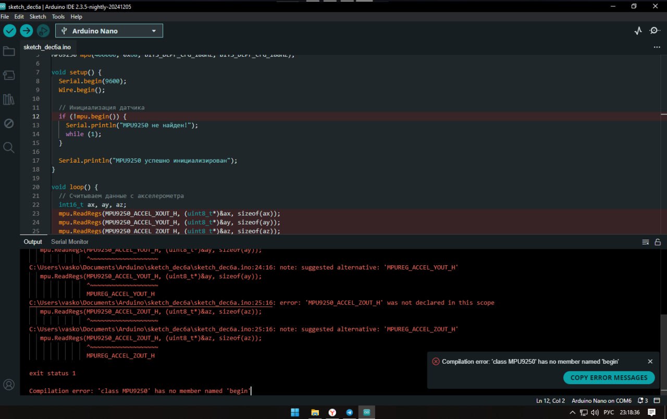
Task: Open the taskbar clock showing 23:18:36
Action: point(629,412)
